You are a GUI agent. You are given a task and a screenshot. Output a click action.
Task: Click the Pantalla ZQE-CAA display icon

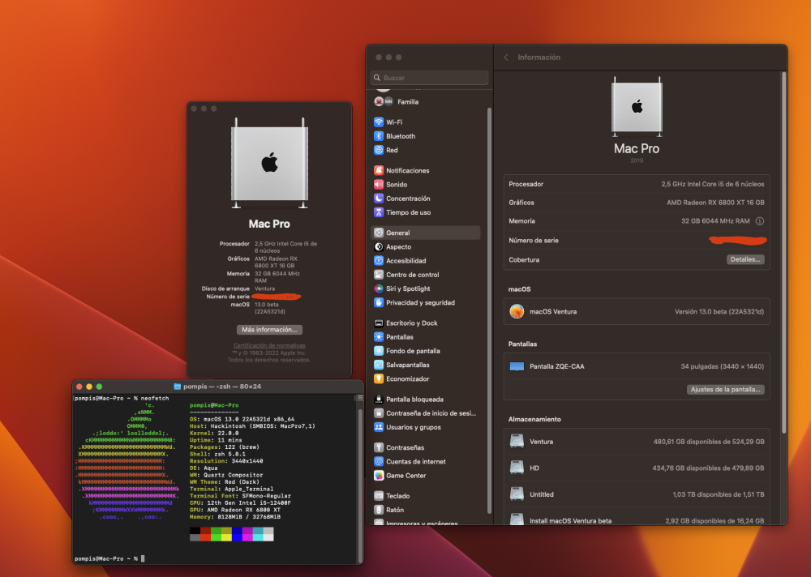tap(517, 366)
